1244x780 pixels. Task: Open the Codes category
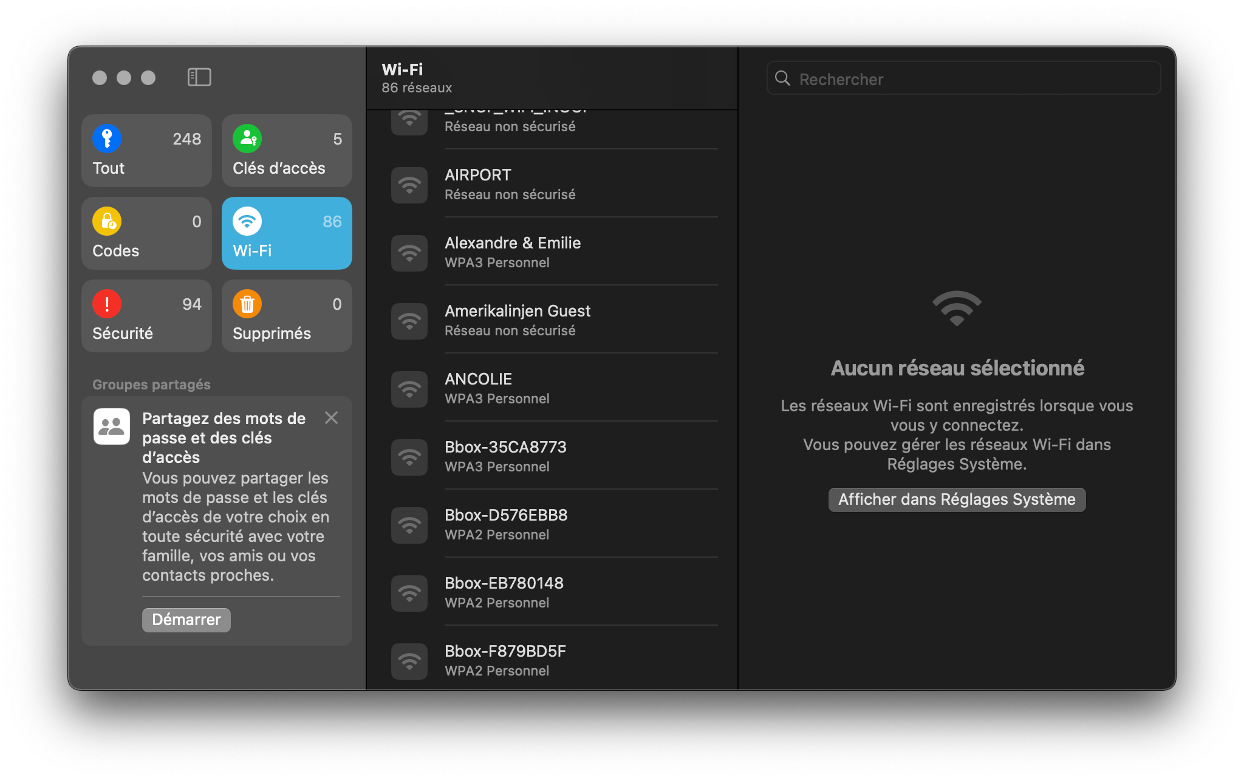tap(146, 233)
